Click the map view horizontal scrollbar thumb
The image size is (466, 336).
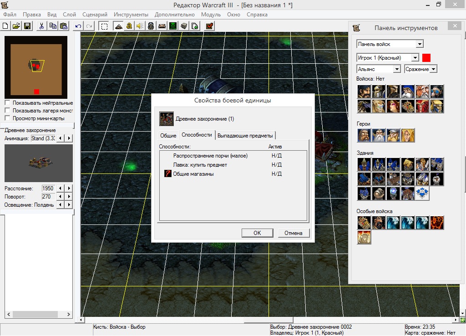point(268,320)
